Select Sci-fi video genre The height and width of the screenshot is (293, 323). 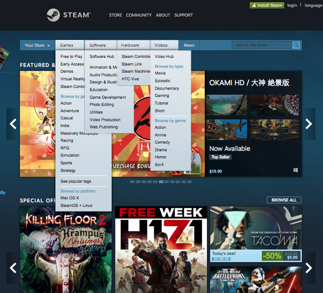coord(159,164)
